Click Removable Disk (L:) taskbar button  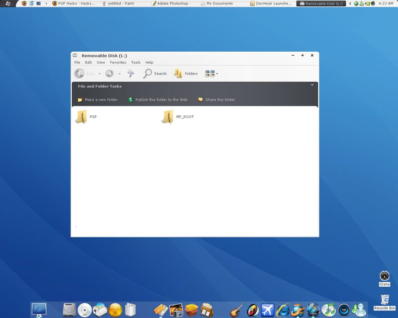click(x=321, y=3)
